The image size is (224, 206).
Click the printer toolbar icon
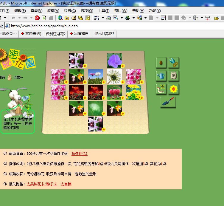pyautogui.click(x=109, y=18)
